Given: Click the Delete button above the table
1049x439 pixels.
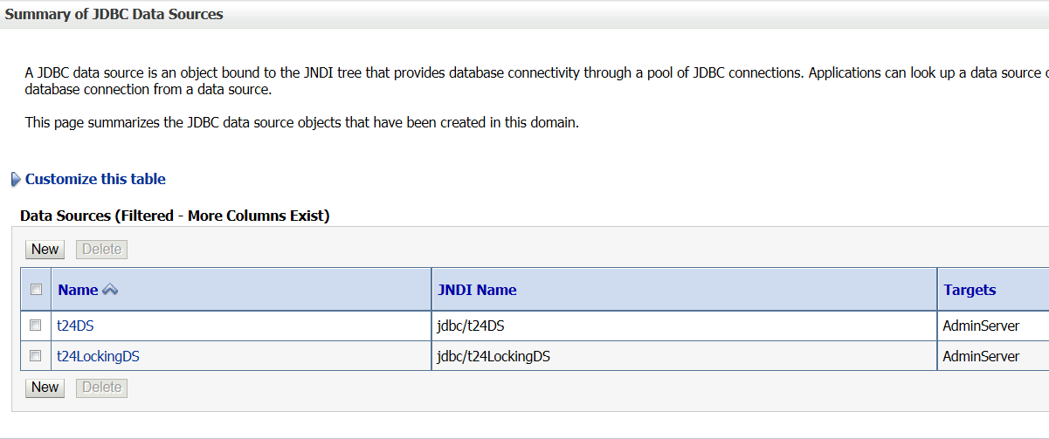Looking at the screenshot, I should pos(101,249).
